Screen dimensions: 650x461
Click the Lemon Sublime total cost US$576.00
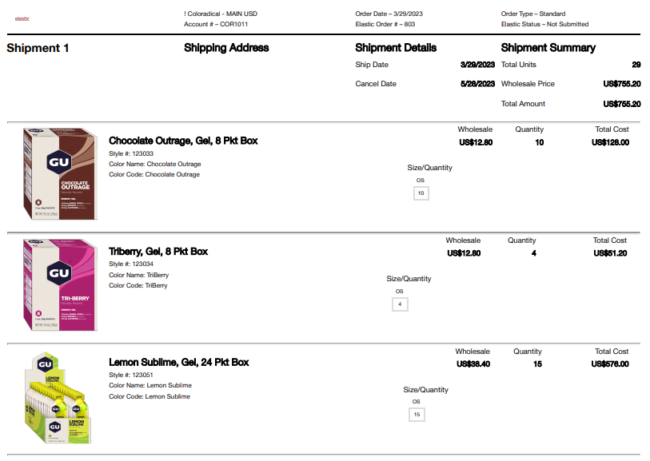610,364
